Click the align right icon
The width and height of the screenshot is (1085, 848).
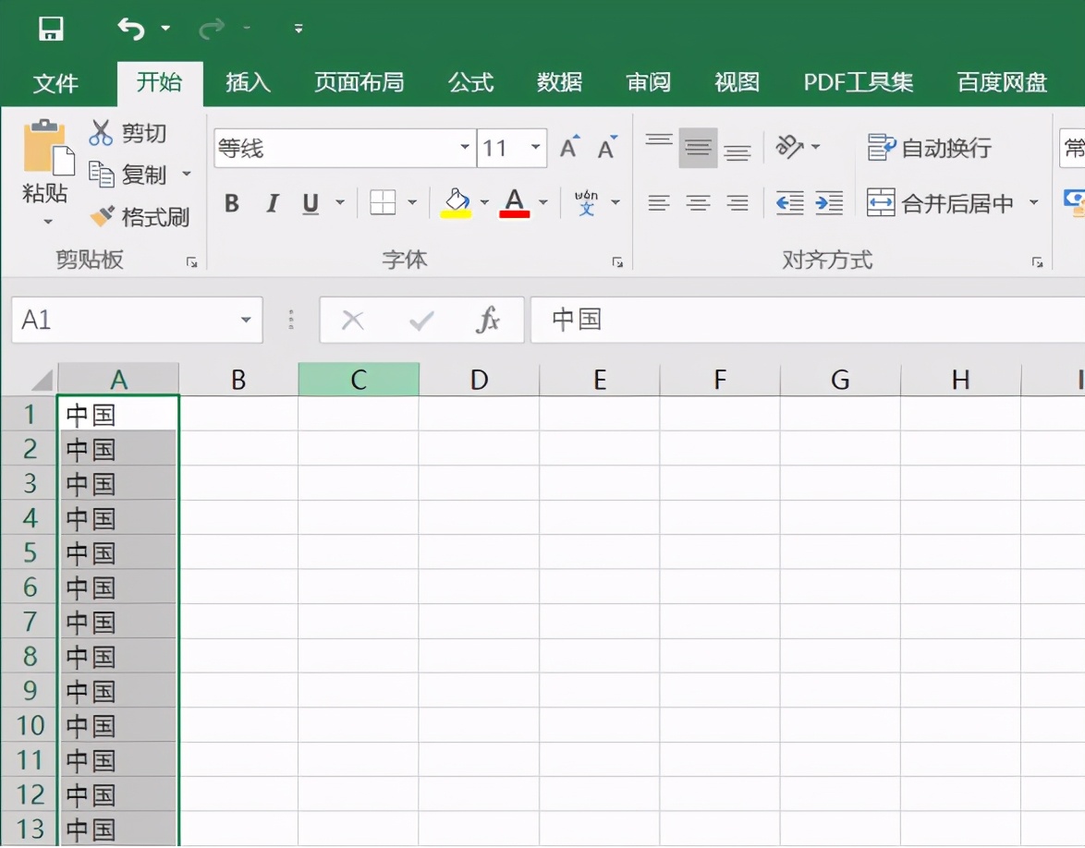tap(738, 202)
